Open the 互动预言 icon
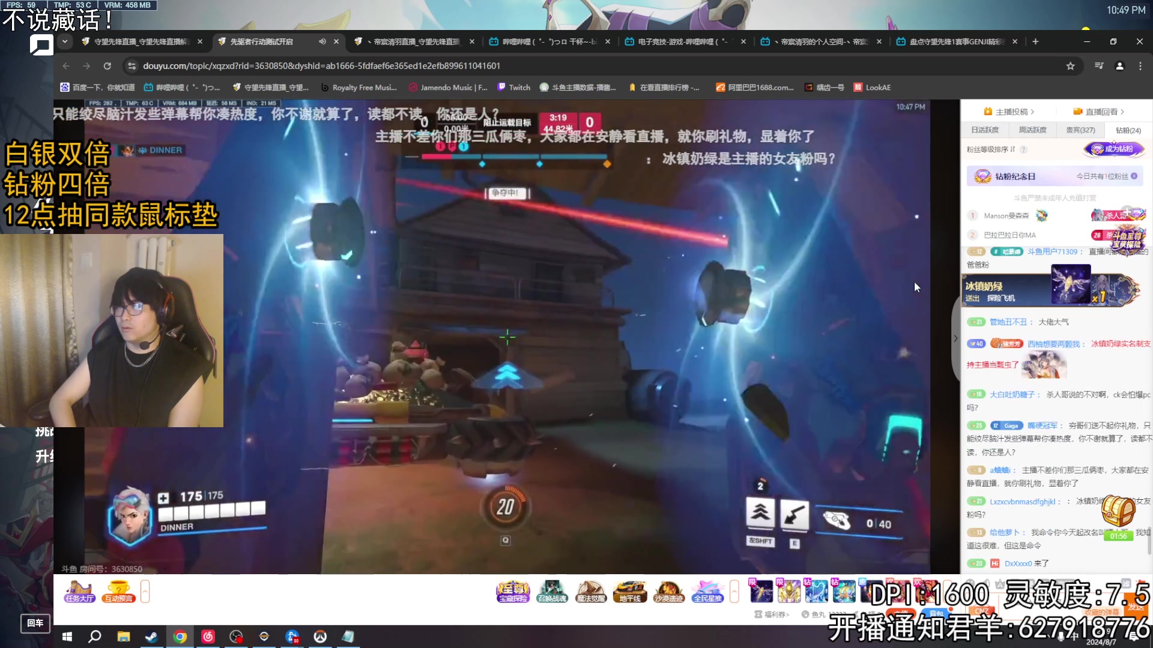 pos(119,592)
